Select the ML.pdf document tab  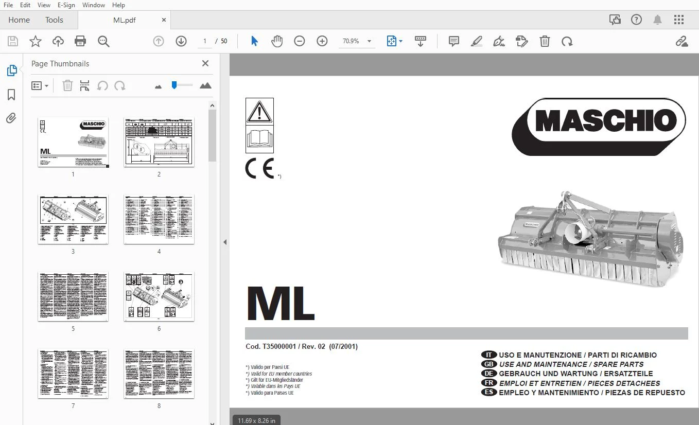click(125, 20)
